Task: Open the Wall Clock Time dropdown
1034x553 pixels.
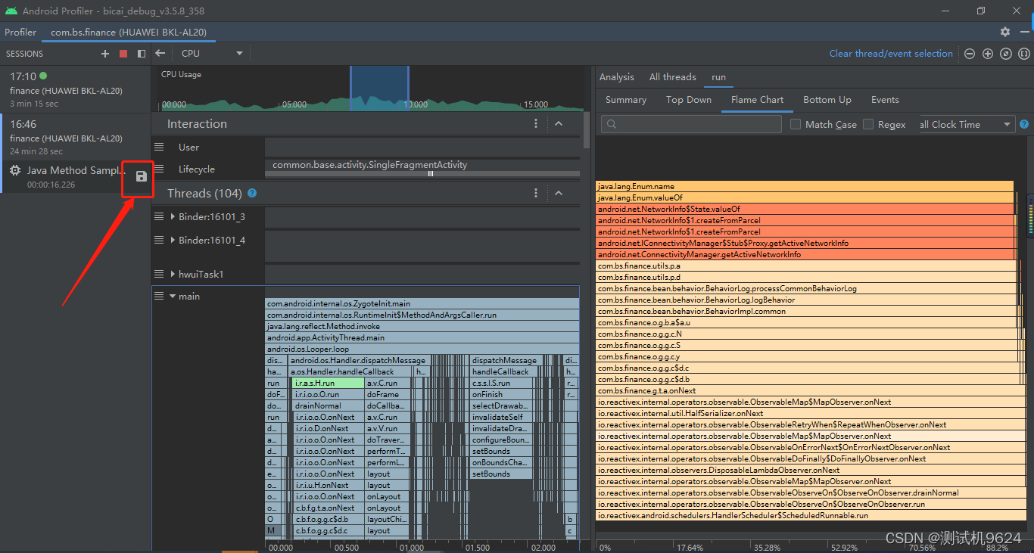Action: point(966,124)
